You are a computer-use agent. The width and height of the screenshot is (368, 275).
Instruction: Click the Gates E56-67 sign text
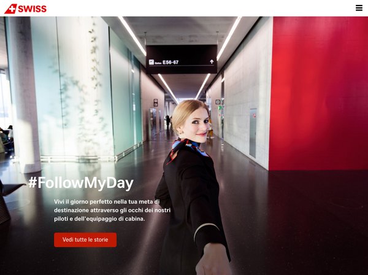[167, 62]
